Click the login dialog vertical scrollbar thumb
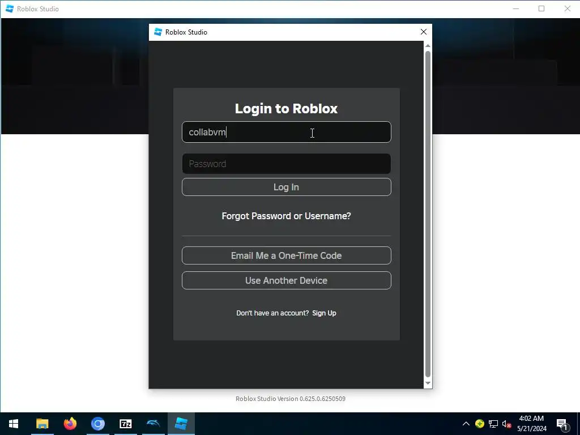 click(x=428, y=214)
